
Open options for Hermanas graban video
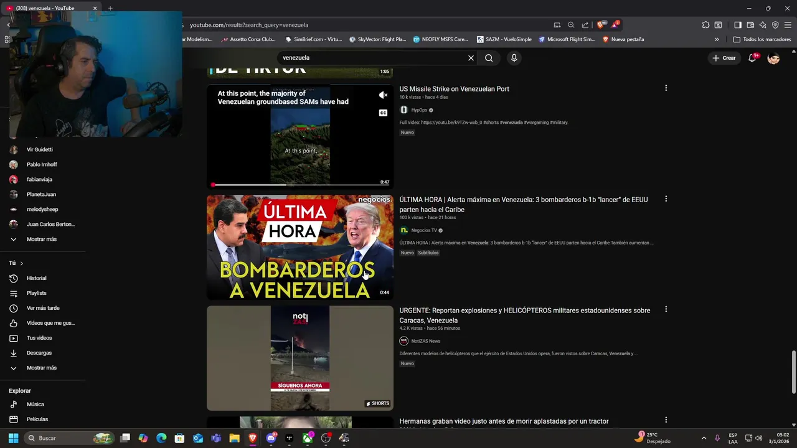click(x=666, y=420)
